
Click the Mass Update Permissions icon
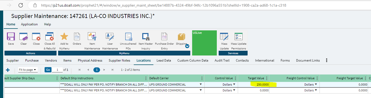(239, 36)
